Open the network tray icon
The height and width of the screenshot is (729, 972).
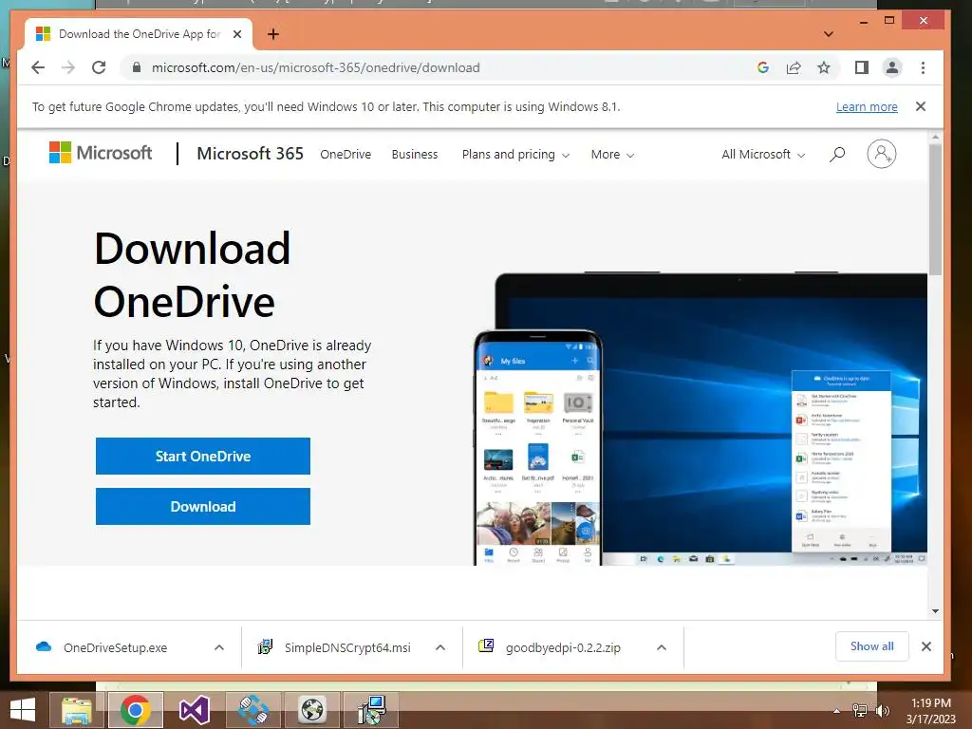[x=859, y=711]
